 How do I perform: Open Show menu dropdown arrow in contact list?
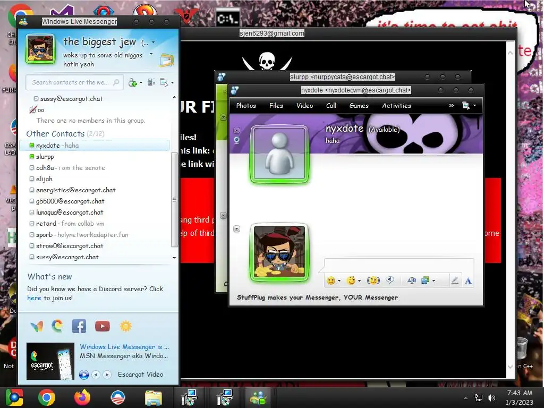point(173,82)
